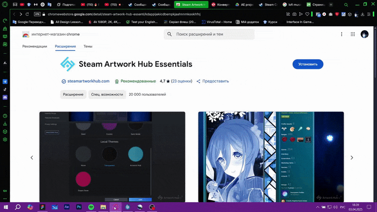Add page to bookmarks with heart icon

click(x=307, y=14)
